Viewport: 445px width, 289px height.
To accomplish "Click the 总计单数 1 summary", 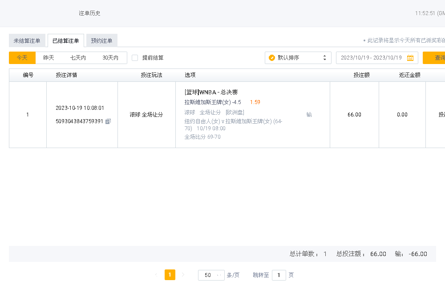I will pos(308,254).
